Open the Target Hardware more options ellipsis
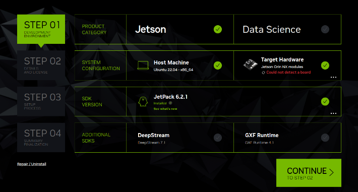This screenshot has height=192, width=358. point(333,77)
